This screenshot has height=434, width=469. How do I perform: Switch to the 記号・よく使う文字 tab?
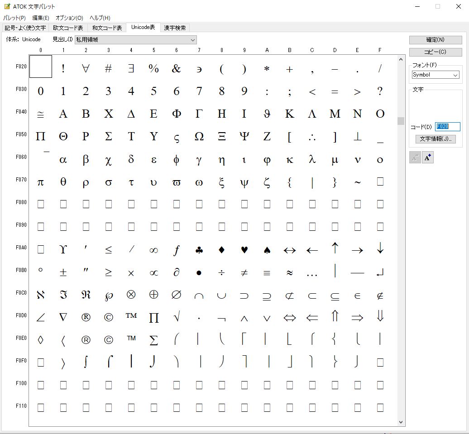click(x=25, y=28)
